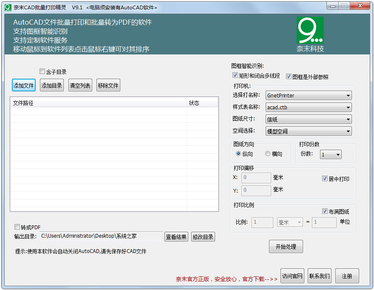Uncheck the 居中打印 option
374x290 pixels.
[325, 178]
